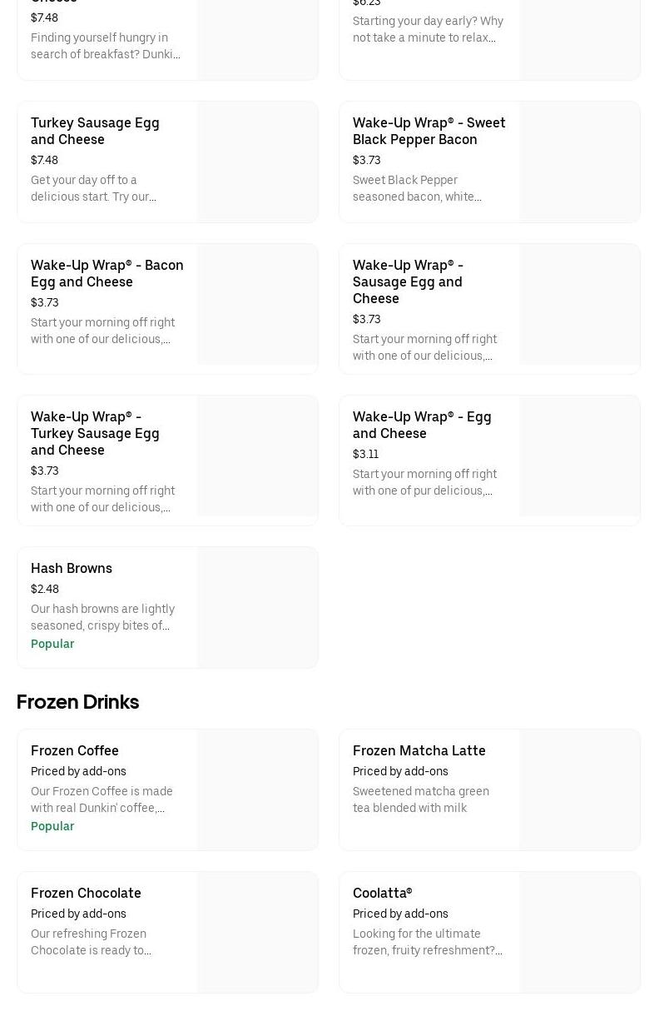Select Wake-Up Wrap Sweet Black Pepper Bacon title
The image size is (669, 1011).
click(x=429, y=131)
